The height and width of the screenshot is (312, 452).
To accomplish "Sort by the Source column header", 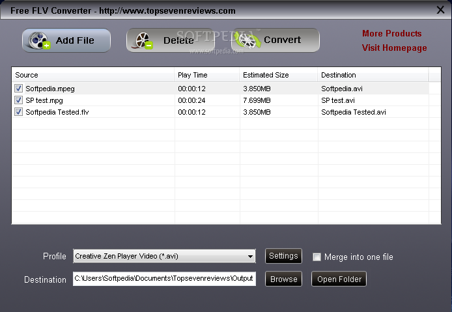I will click(93, 75).
